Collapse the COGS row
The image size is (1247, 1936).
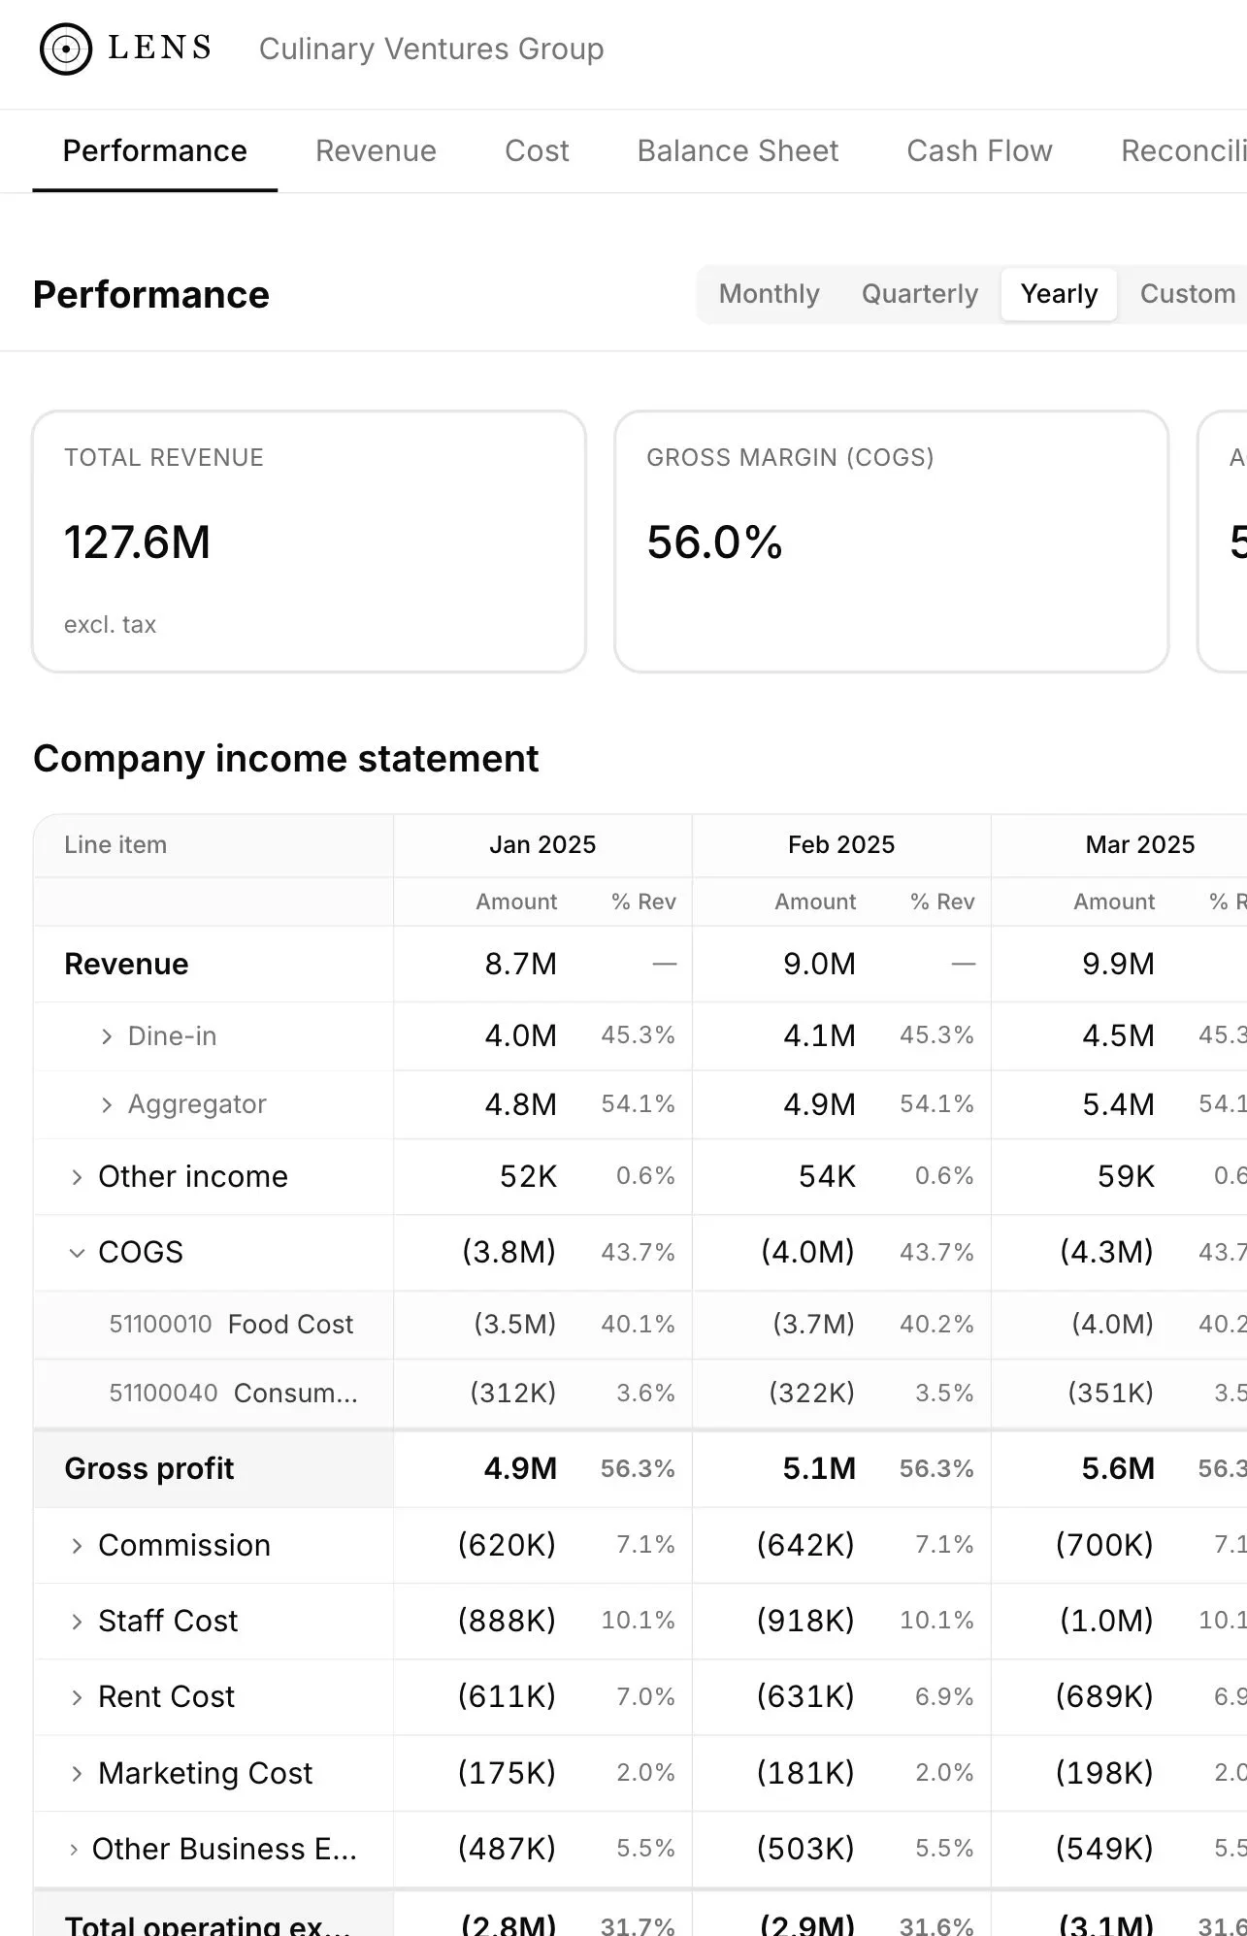(x=77, y=1253)
